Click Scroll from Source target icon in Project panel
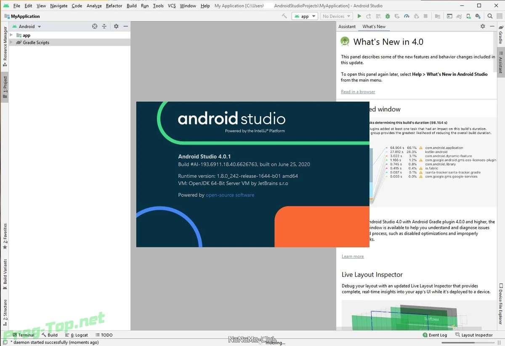This screenshot has width=505, height=346. tap(95, 26)
